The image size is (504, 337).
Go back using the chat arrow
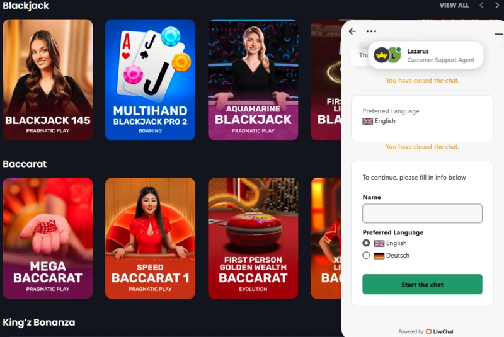(x=352, y=31)
